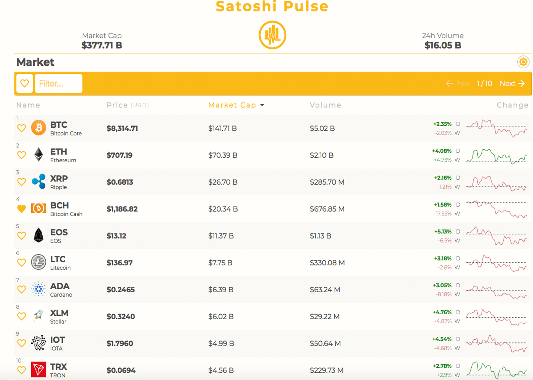Open XLM price sparkline chart
This screenshot has width=533, height=380.
click(x=497, y=317)
